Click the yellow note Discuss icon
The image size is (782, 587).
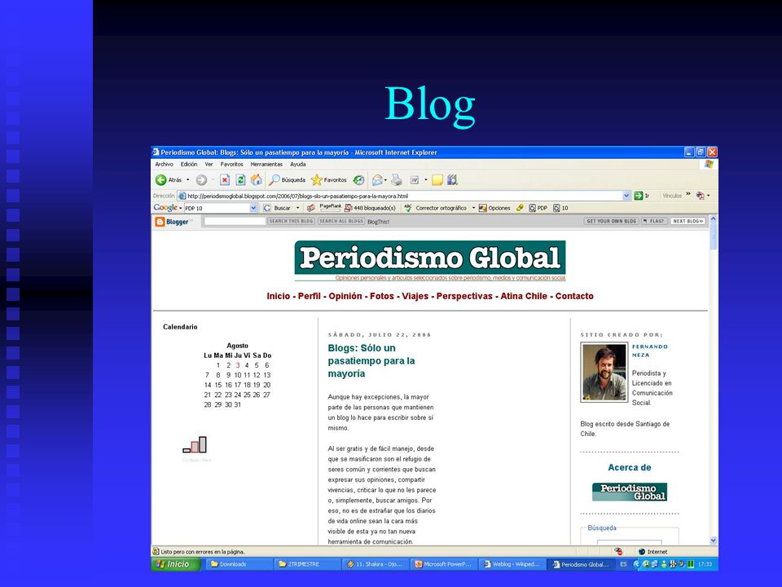[437, 179]
